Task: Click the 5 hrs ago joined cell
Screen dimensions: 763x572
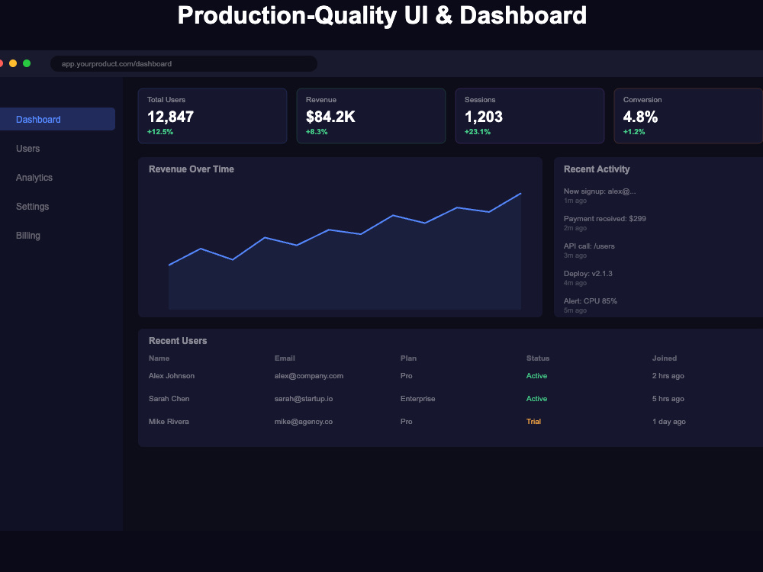Action: (668, 399)
